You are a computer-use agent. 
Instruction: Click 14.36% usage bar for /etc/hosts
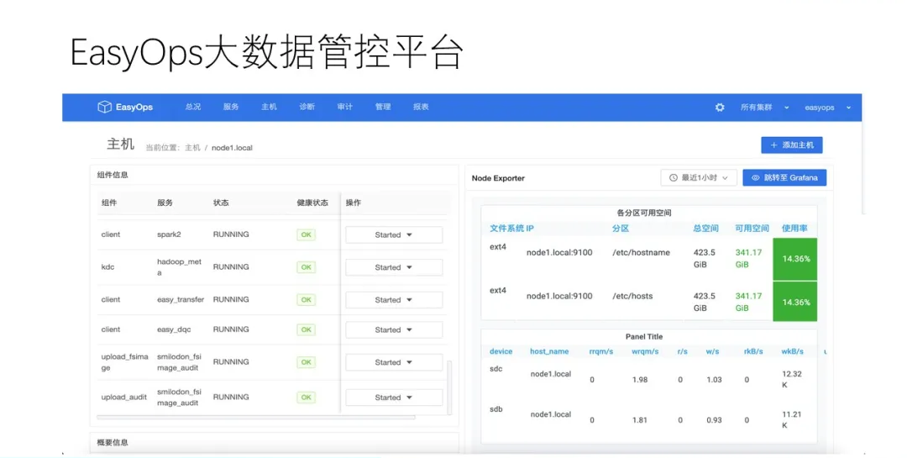point(795,302)
